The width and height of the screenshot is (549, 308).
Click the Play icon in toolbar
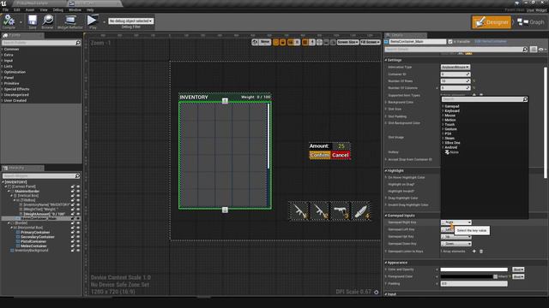click(x=93, y=21)
